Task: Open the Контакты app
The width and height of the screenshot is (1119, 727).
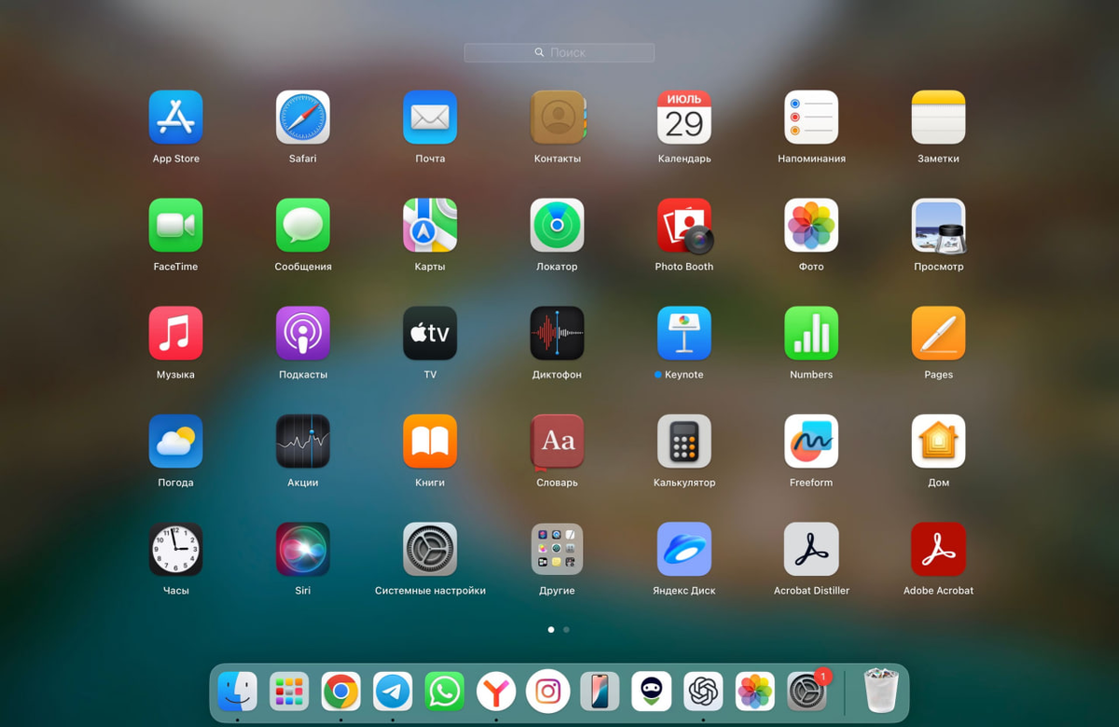Action: [558, 117]
